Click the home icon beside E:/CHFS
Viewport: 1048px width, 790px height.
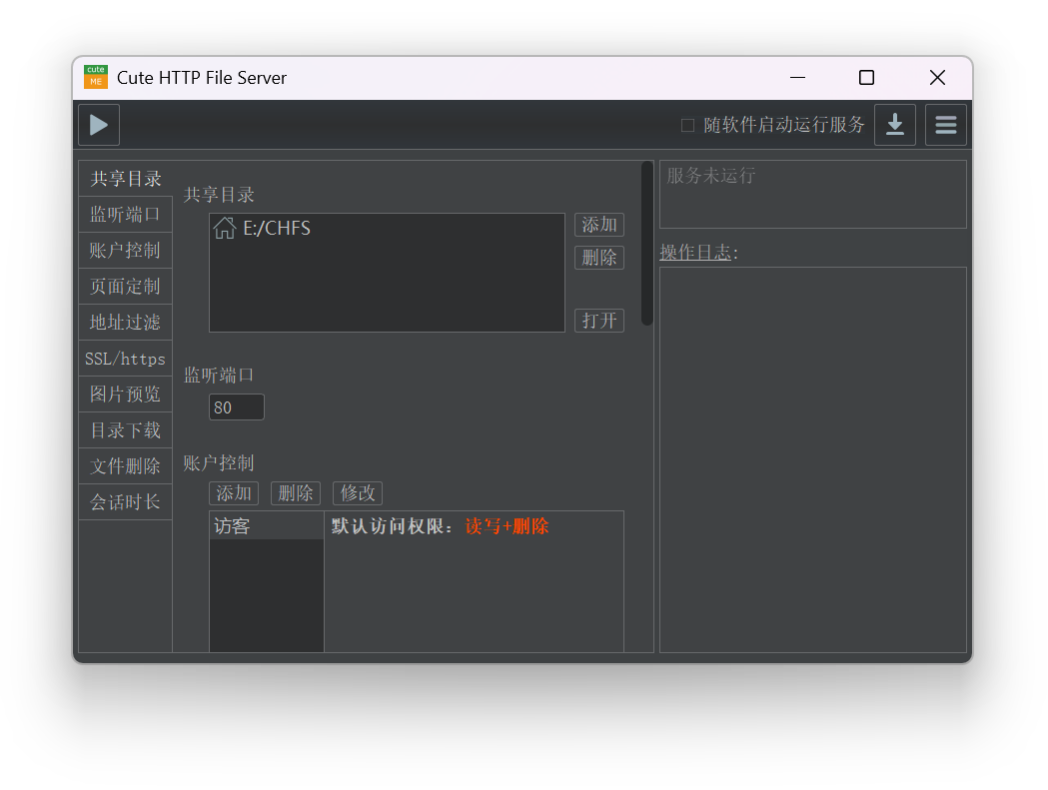click(225, 228)
